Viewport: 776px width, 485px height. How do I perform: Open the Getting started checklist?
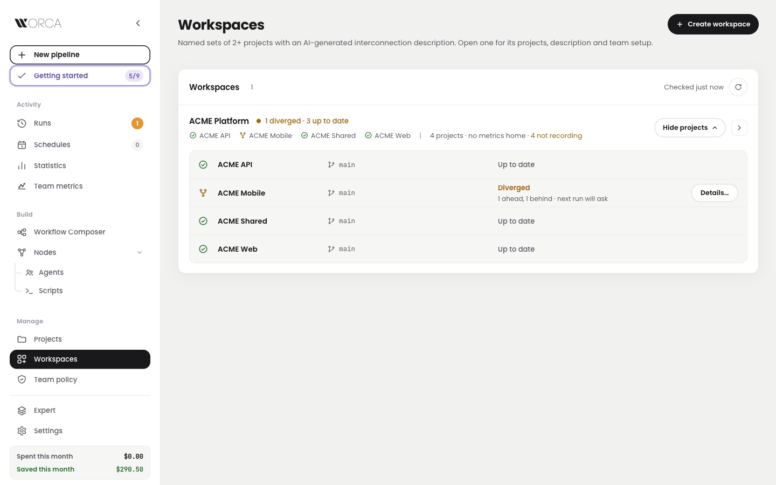(x=80, y=76)
